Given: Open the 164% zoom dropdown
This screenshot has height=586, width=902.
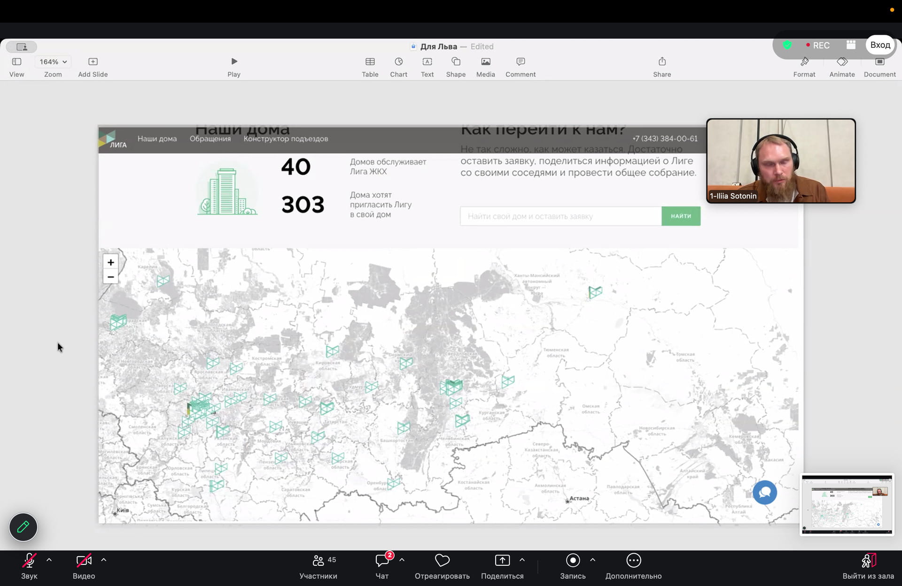Looking at the screenshot, I should point(53,62).
